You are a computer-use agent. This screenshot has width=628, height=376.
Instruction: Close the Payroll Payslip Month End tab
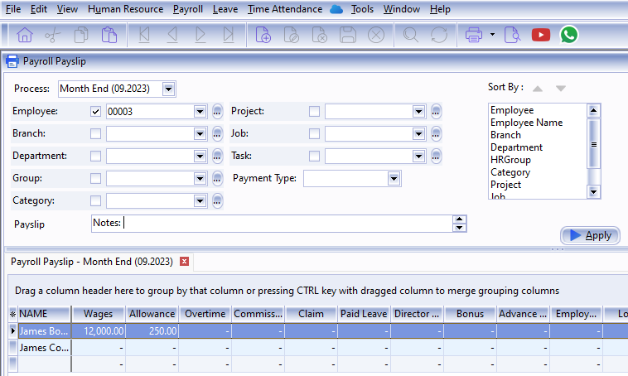click(184, 262)
